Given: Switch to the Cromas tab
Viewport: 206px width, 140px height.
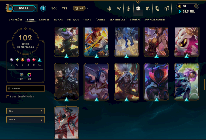Looking at the screenshot, I should pyautogui.click(x=135, y=20).
